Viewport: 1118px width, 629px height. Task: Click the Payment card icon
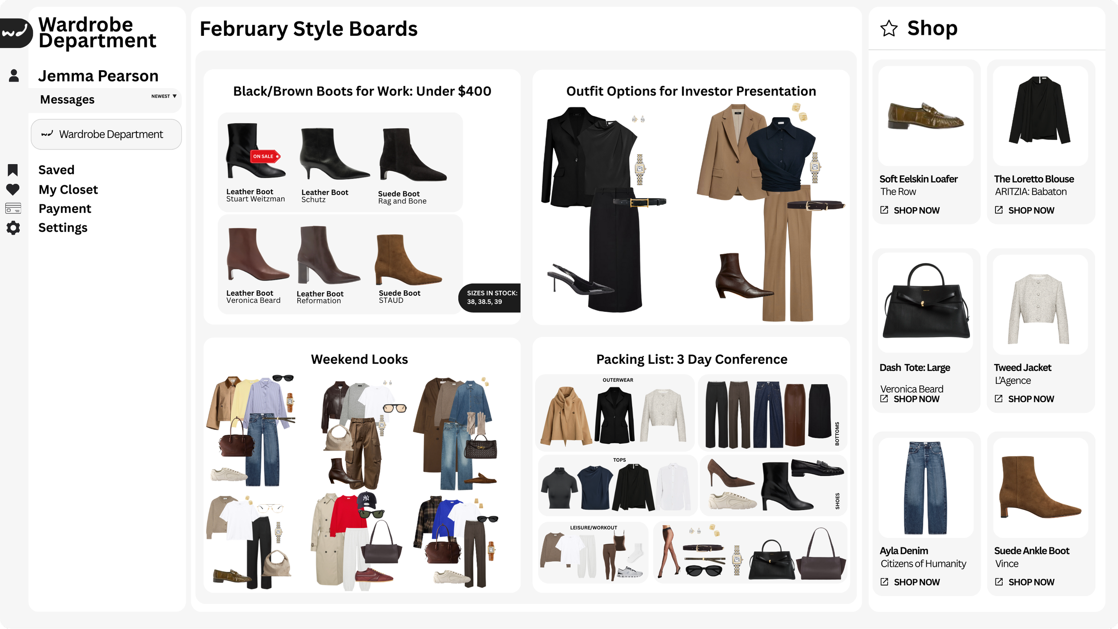click(13, 208)
